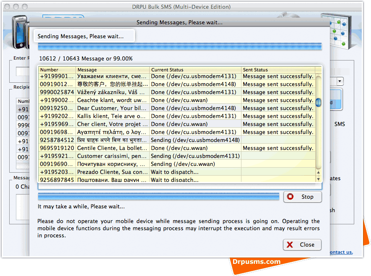This screenshot has height=276, width=371.
Task: Click the macOS red close window button
Action: pyautogui.click(x=7, y=7)
